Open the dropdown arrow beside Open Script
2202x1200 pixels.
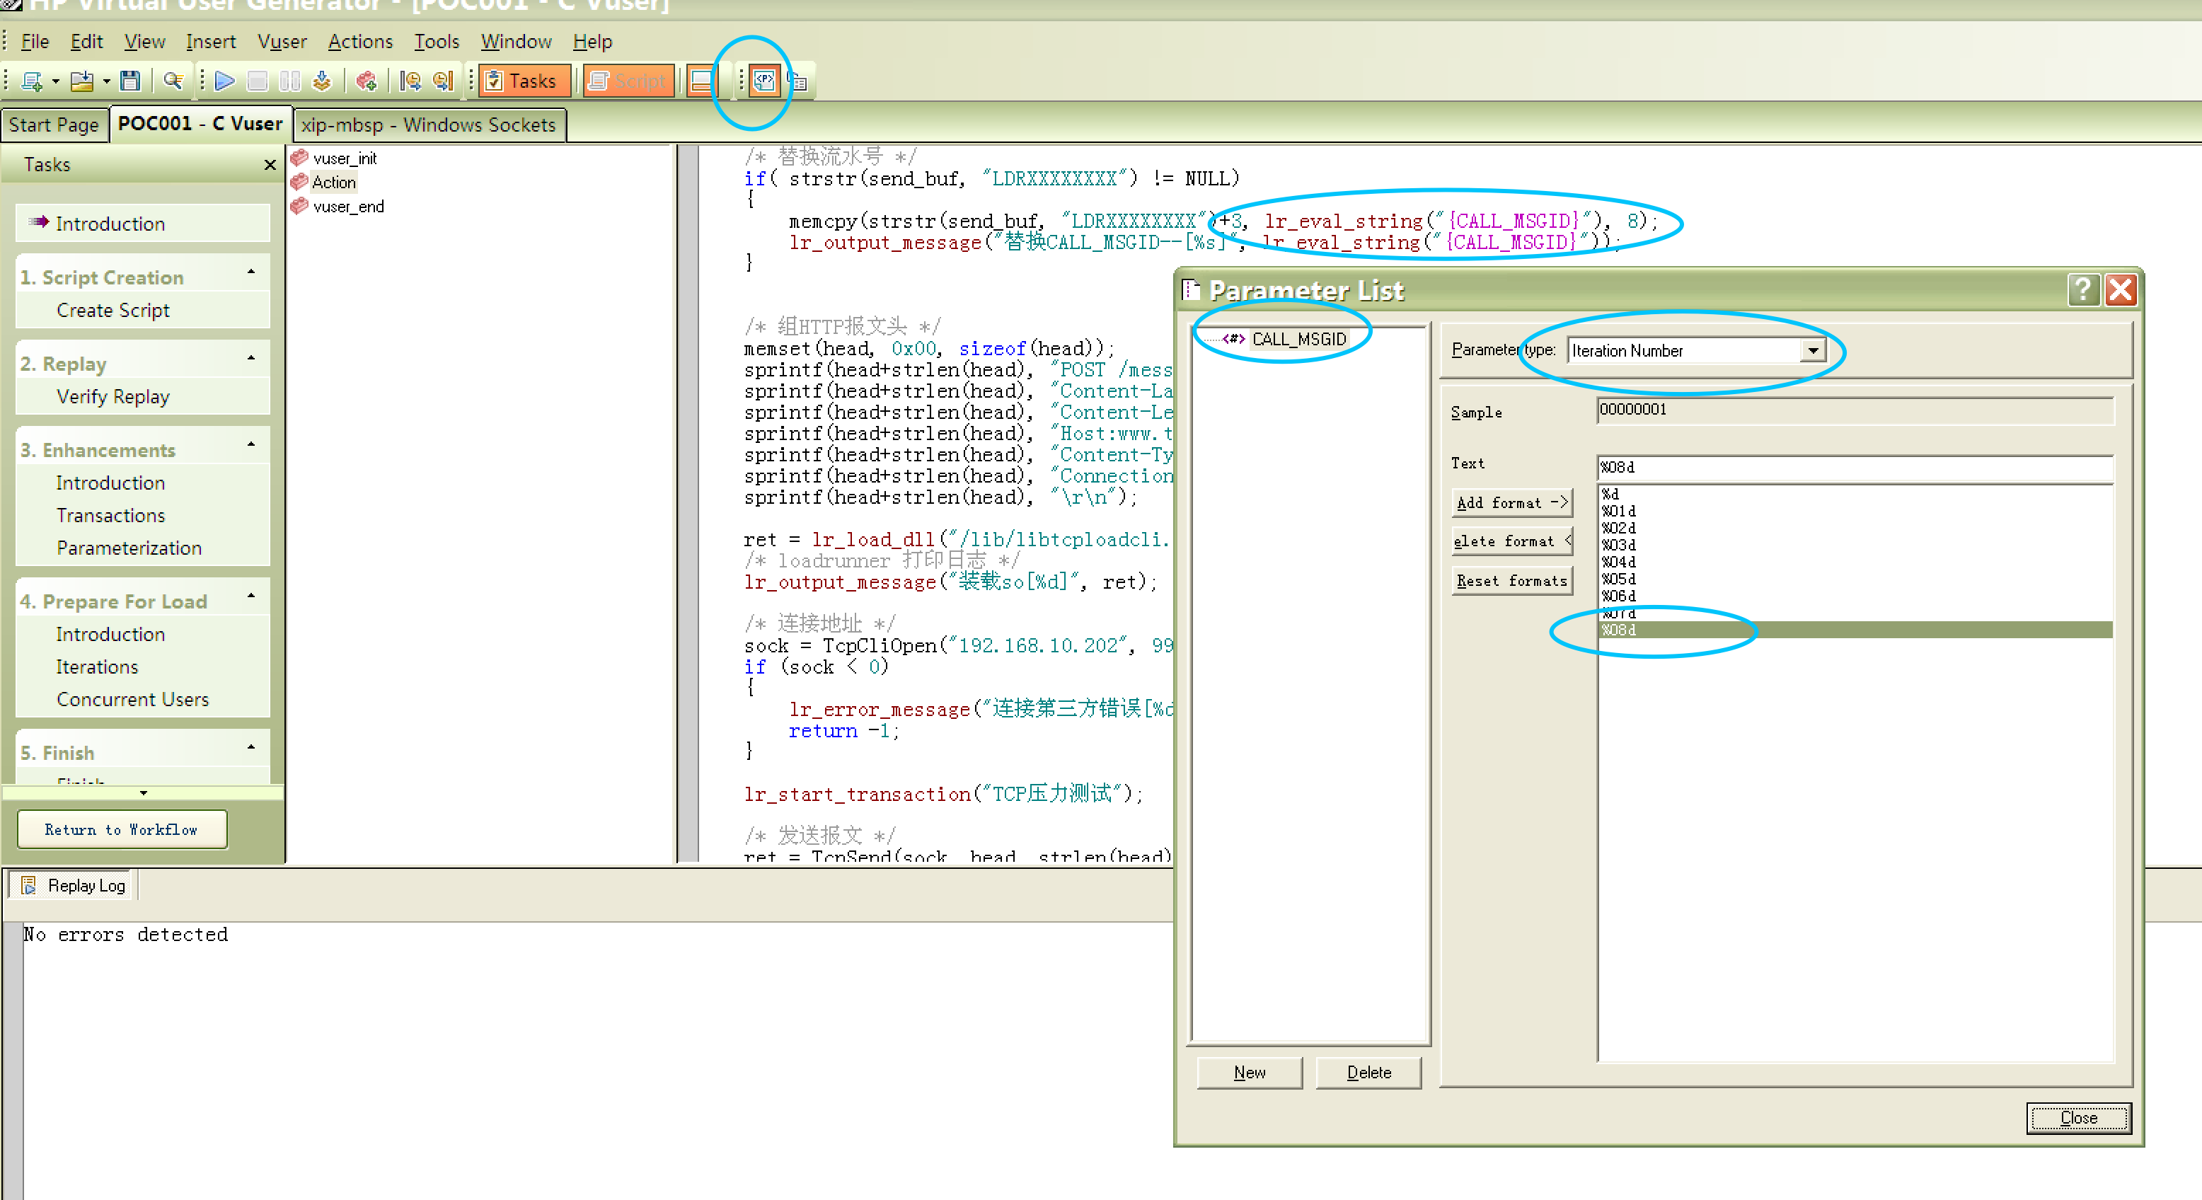[107, 82]
